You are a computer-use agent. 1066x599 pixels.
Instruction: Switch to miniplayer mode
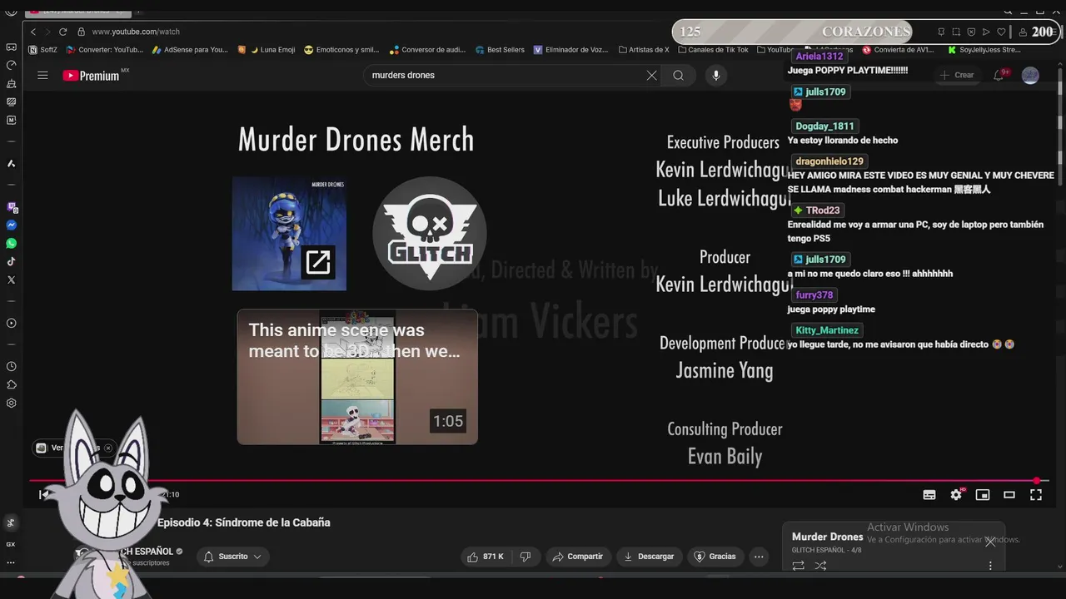coord(983,495)
